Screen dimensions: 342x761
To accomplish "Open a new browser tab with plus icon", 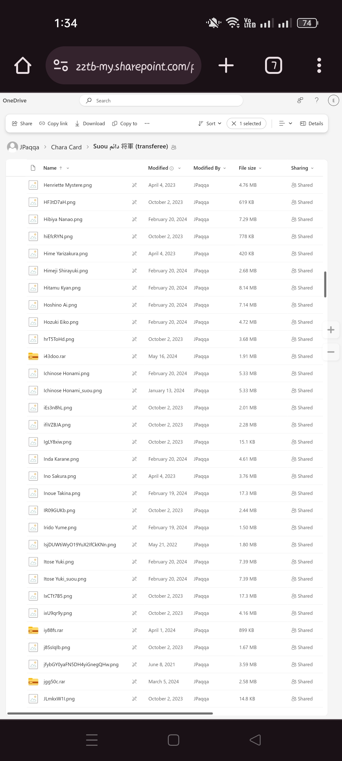I will pos(226,66).
